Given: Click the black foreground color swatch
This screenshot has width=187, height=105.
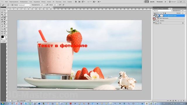Looking at the screenshot, I should pos(2,37).
